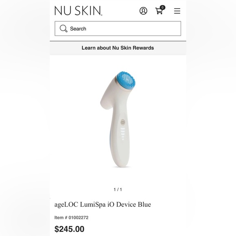
Task: Click the $245.00 price
Action: (70, 229)
